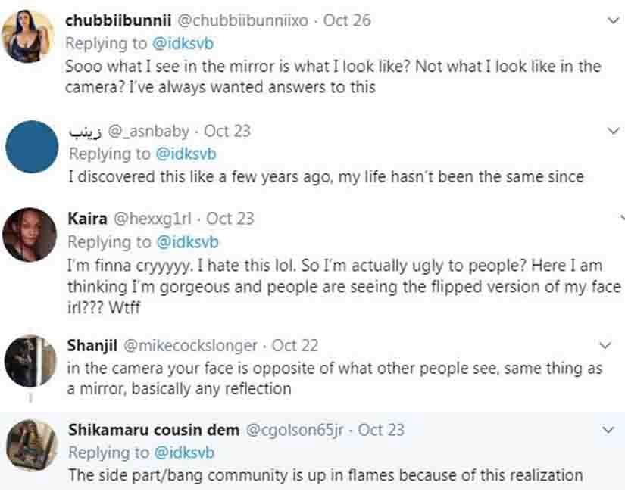Click the @_asnbaby username
The height and width of the screenshot is (504, 625).
[149, 131]
